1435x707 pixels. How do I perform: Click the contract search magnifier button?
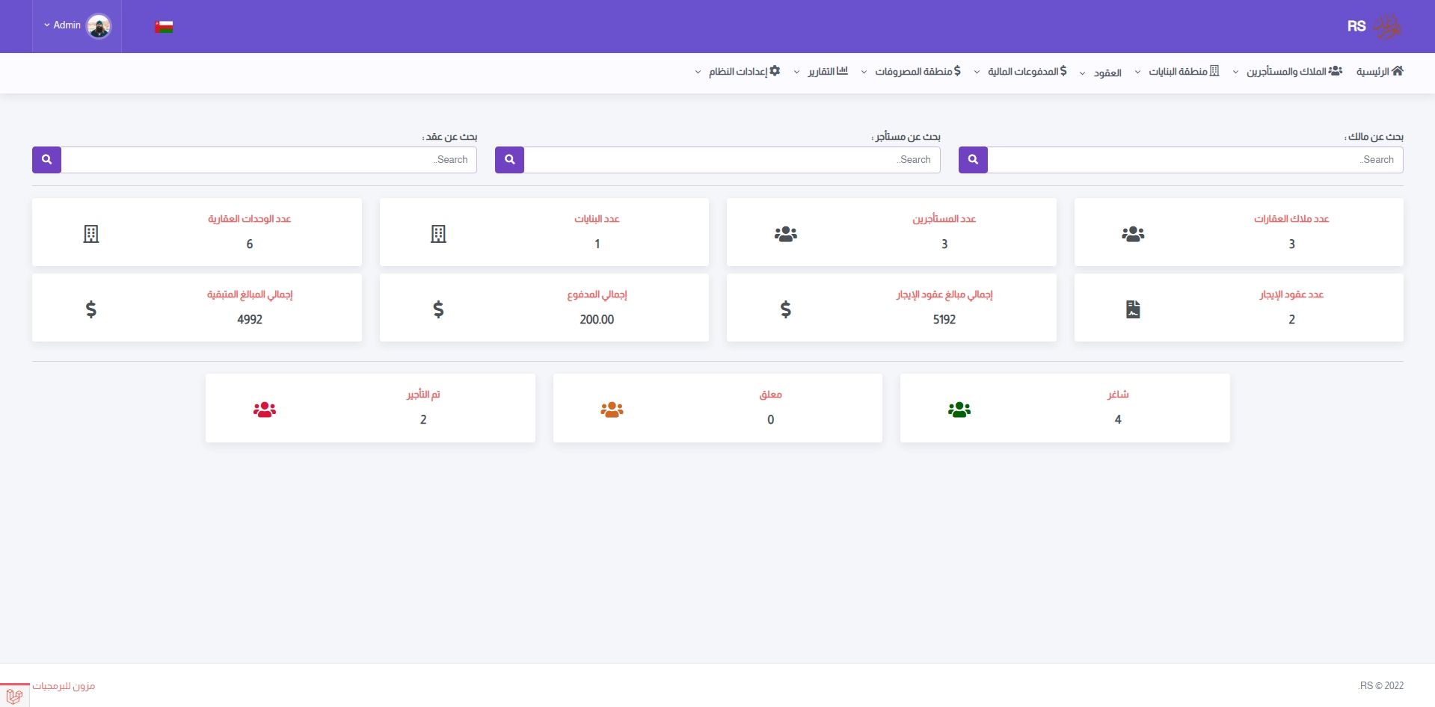point(46,159)
